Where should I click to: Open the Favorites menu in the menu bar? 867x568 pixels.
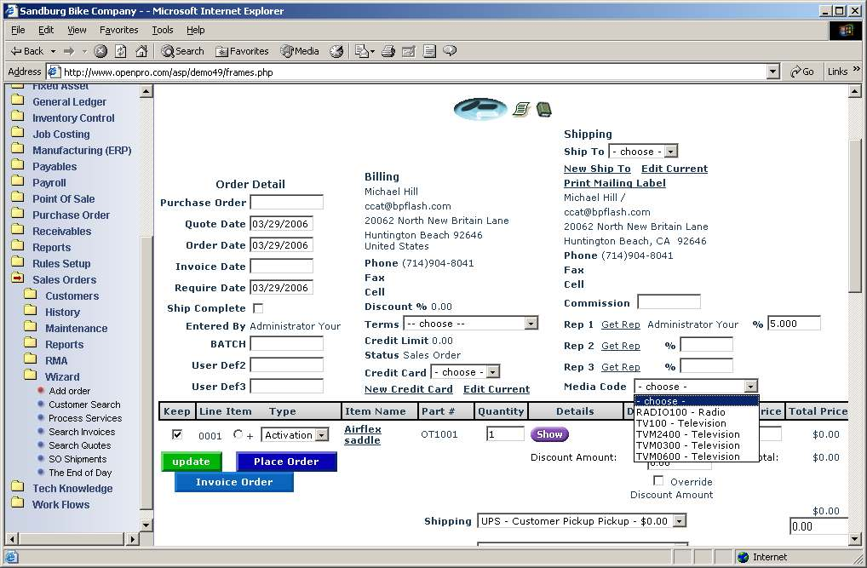(118, 30)
